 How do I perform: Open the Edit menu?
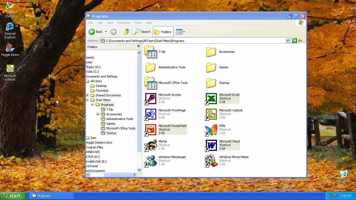coord(100,23)
